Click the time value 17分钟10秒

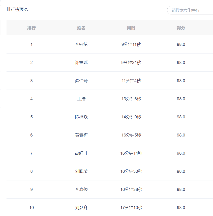pyautogui.click(x=131, y=208)
